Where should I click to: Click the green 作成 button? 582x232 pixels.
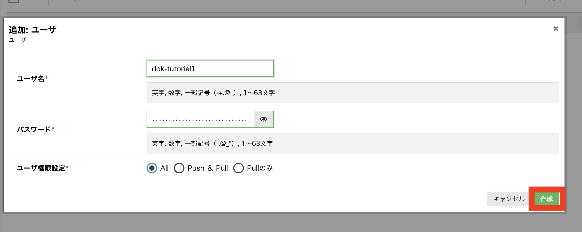click(546, 199)
